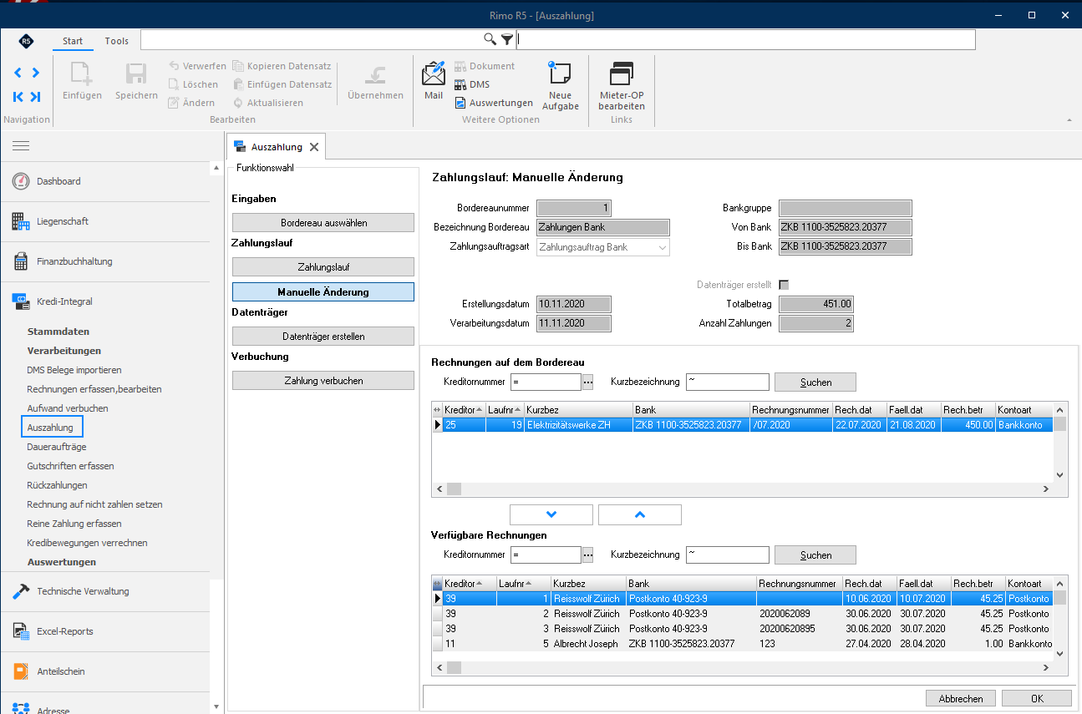Click Kurzbezeichnung field in Bordereau section

click(x=727, y=382)
